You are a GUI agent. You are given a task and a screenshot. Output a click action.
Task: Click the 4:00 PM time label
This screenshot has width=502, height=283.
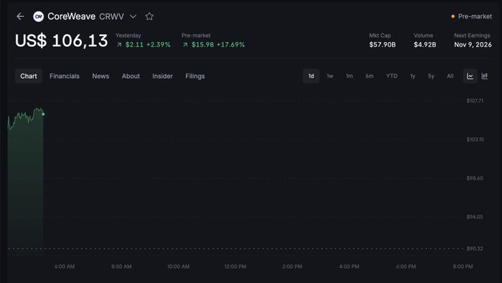[349, 266]
